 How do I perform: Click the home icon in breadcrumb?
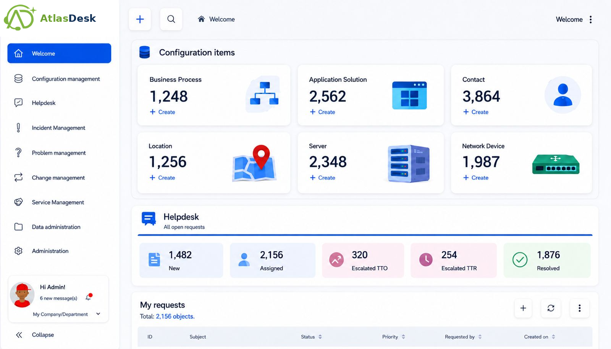point(201,19)
